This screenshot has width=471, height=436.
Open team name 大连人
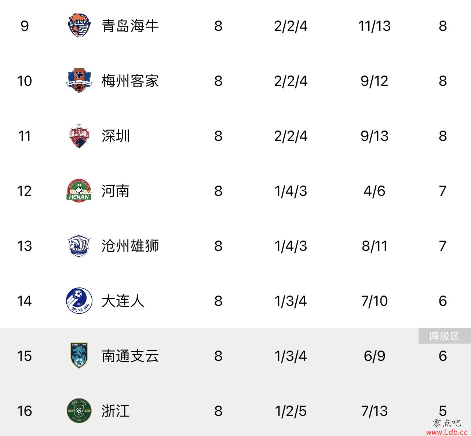(123, 301)
